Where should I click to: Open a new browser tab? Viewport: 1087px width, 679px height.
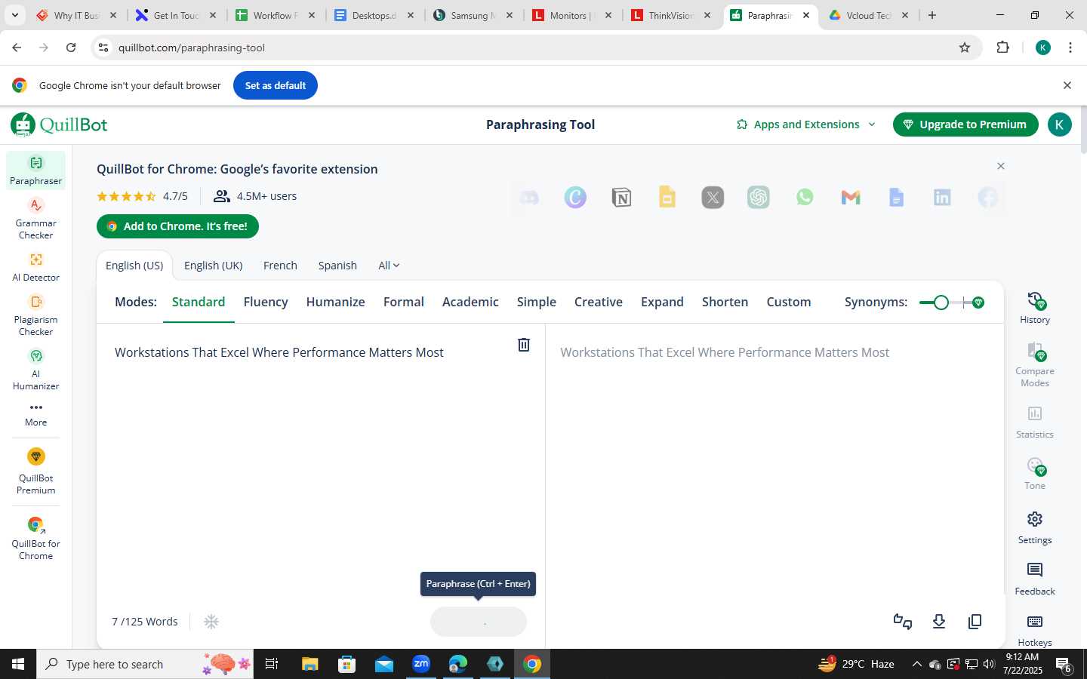932,15
